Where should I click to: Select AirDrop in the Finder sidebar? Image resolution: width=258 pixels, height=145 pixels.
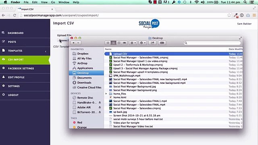[82, 63]
